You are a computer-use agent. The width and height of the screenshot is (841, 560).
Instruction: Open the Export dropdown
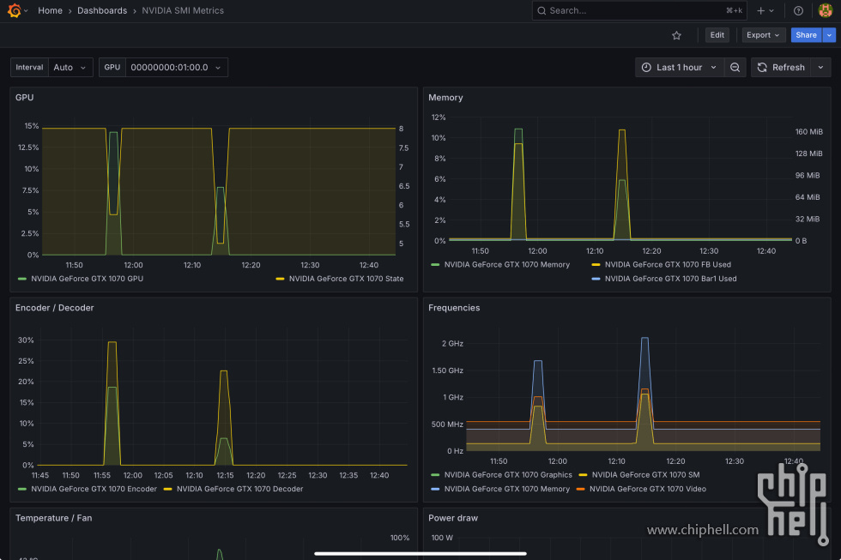762,35
